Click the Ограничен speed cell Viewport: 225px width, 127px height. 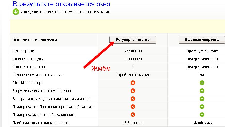[x=133, y=59]
